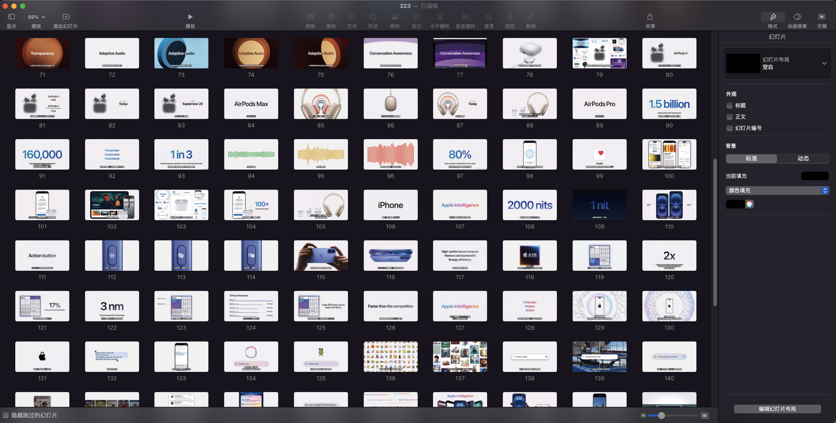
Task: Click the 垂直翻转 flip vertical icon
Action: (x=465, y=17)
